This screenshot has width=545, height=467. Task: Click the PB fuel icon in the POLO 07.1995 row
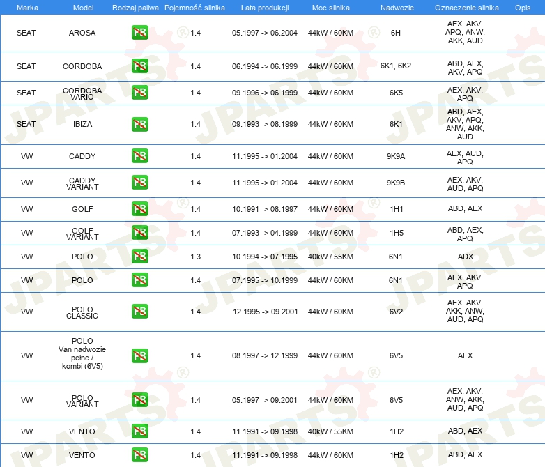coord(139,280)
